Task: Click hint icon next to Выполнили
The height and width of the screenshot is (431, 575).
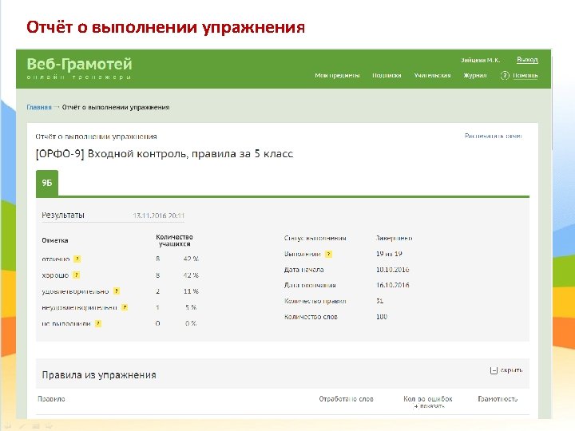Action: (x=328, y=254)
